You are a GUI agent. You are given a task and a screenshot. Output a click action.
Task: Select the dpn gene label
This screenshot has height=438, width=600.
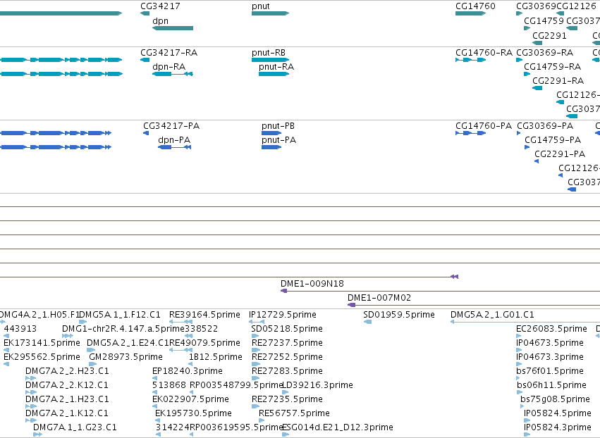point(160,21)
